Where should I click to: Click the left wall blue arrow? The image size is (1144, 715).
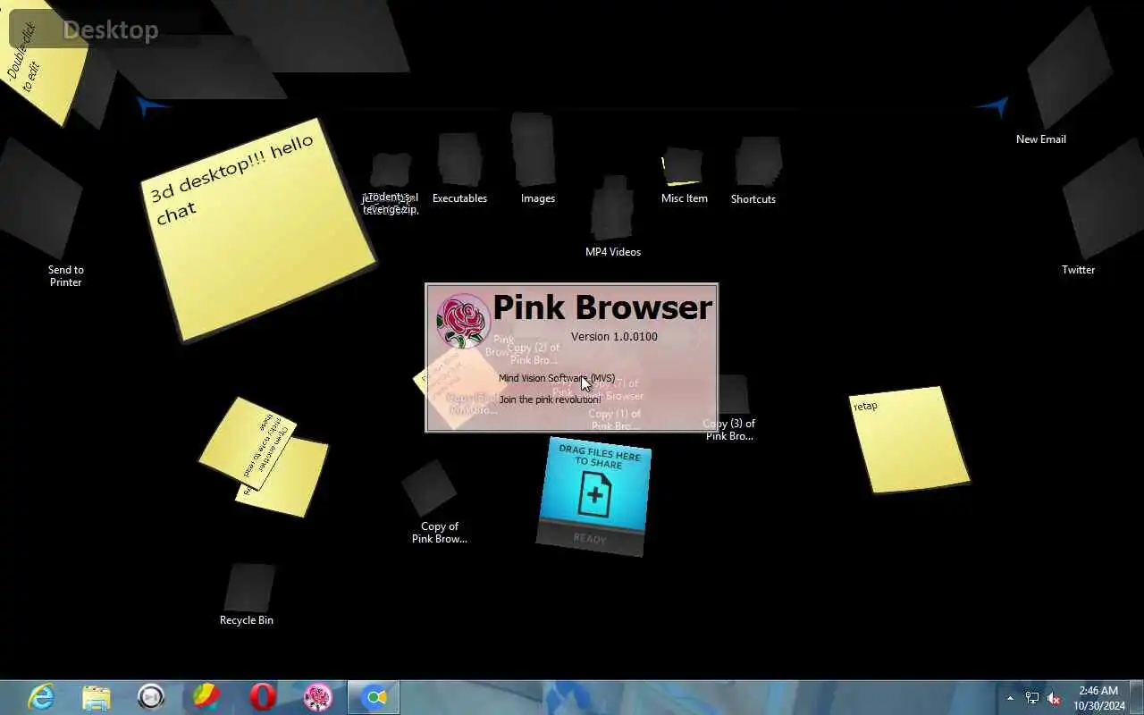152,108
